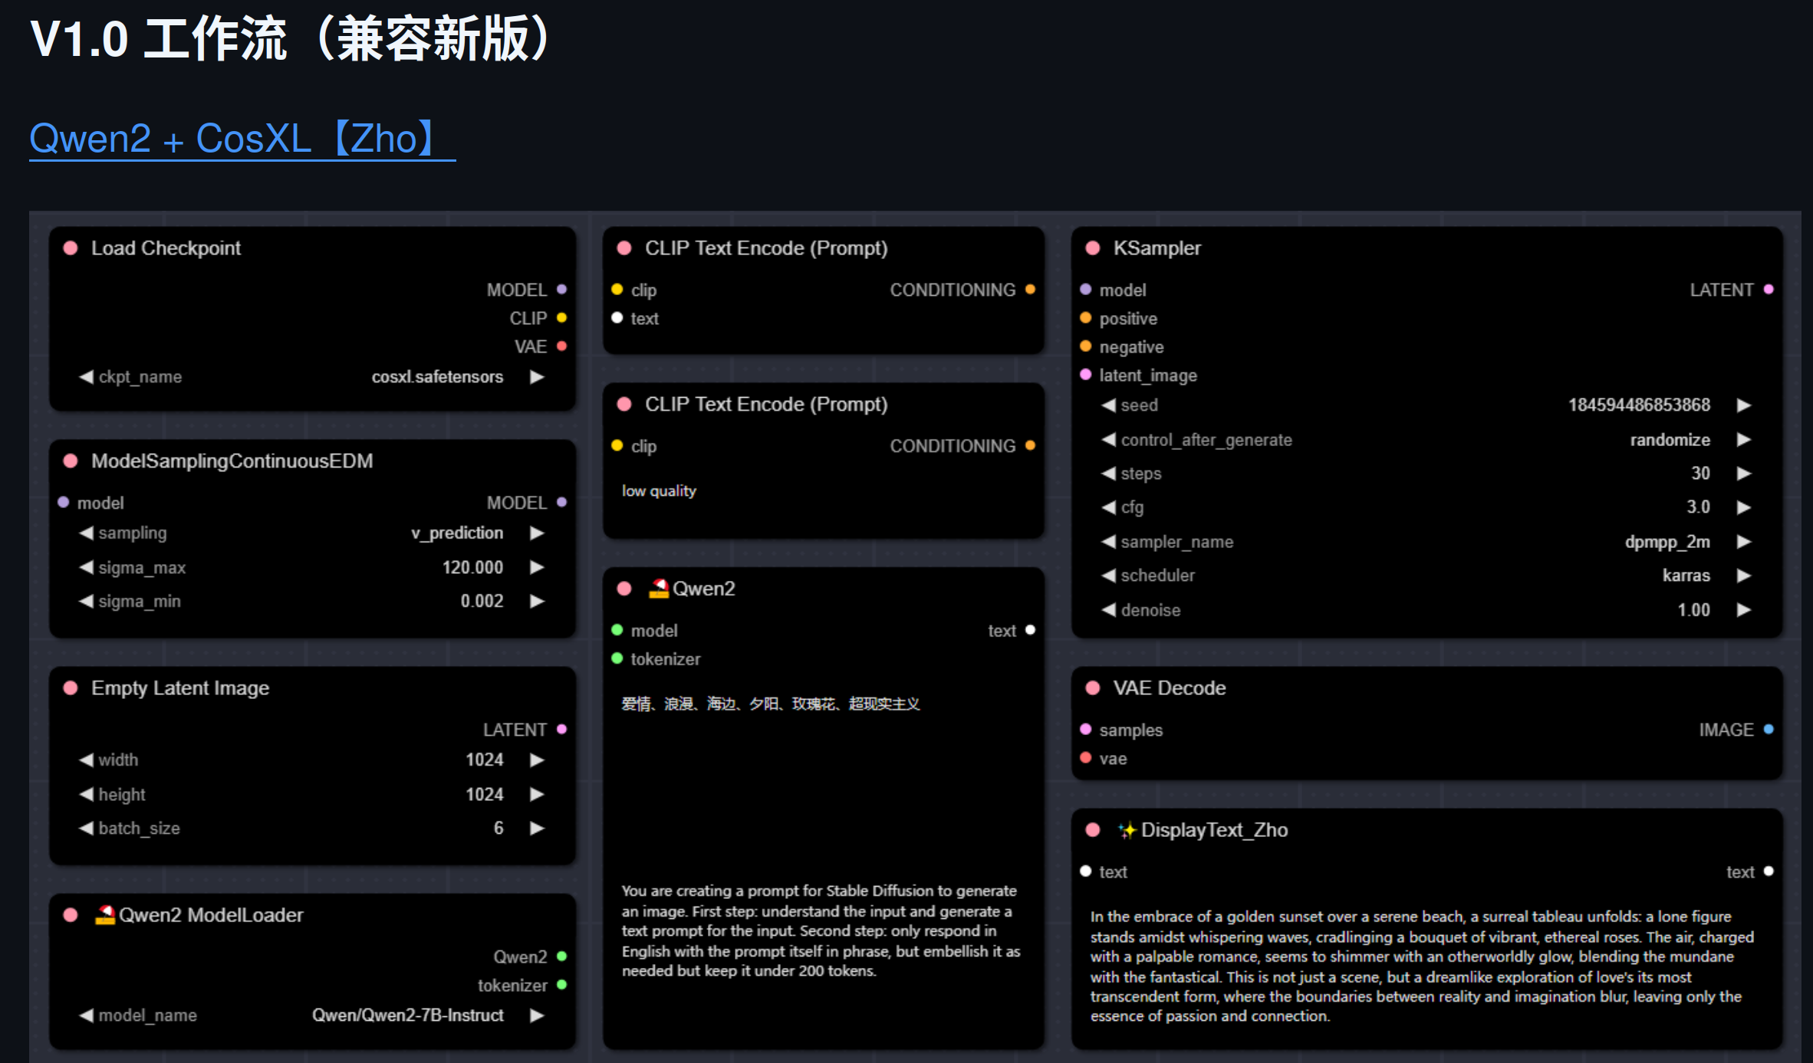Collapse the KSampler node via its title dot
Viewport: 1813px width, 1063px height.
(x=1093, y=248)
